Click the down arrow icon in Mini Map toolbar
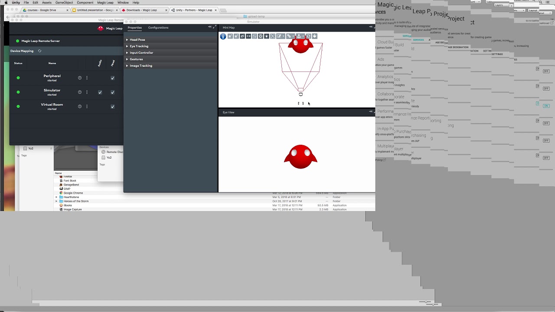Image resolution: width=555 pixels, height=312 pixels. click(x=315, y=36)
